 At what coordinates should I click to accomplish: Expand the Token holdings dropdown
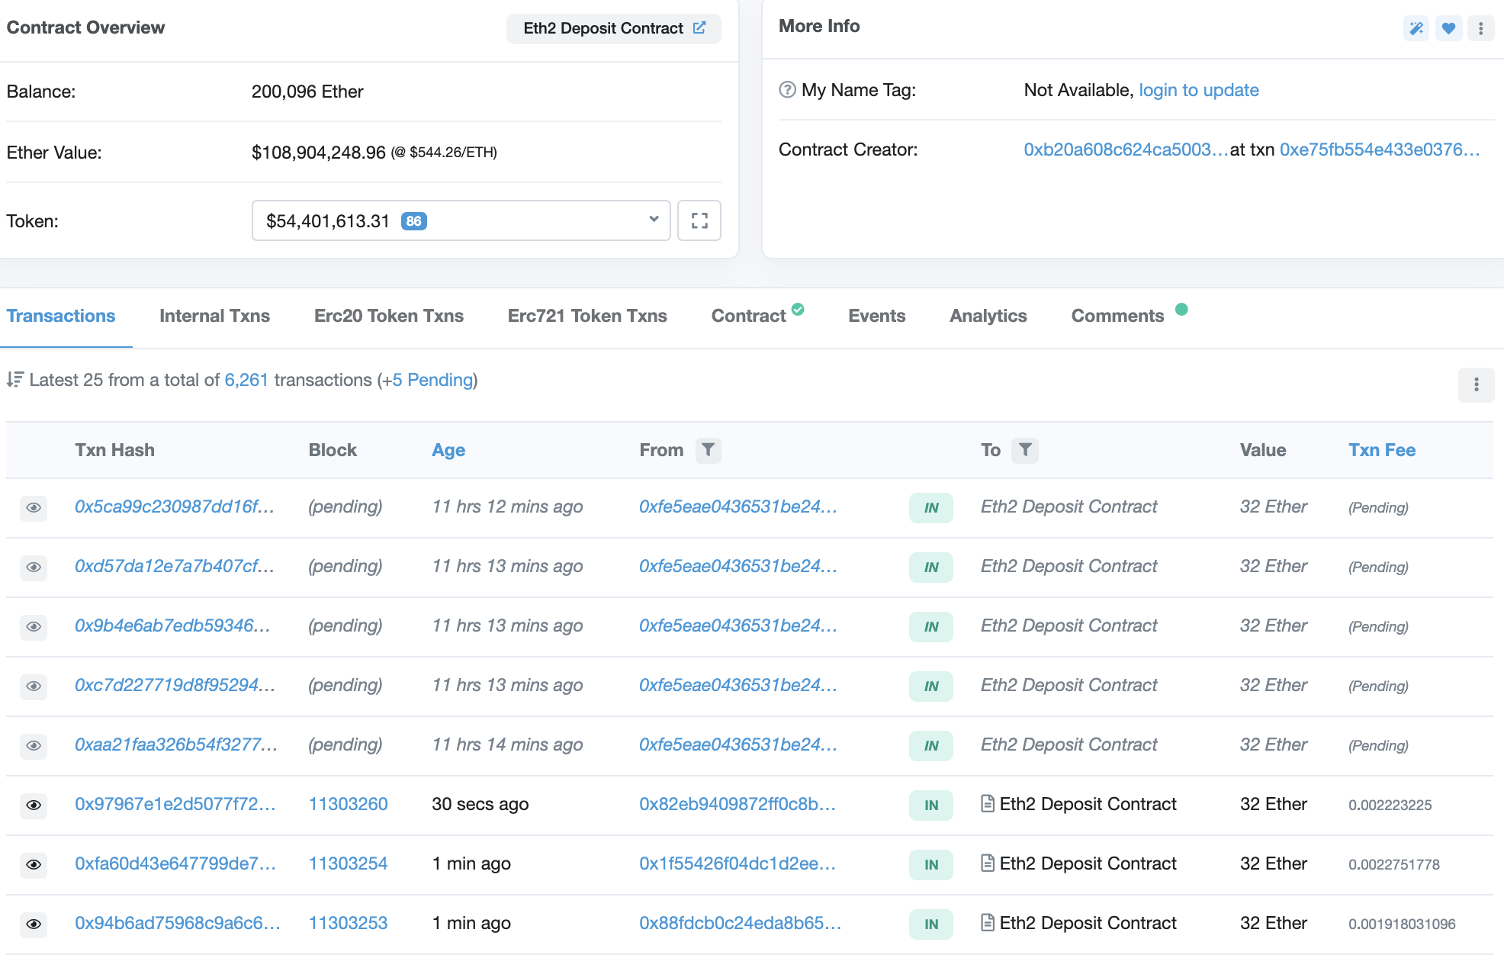coord(461,220)
